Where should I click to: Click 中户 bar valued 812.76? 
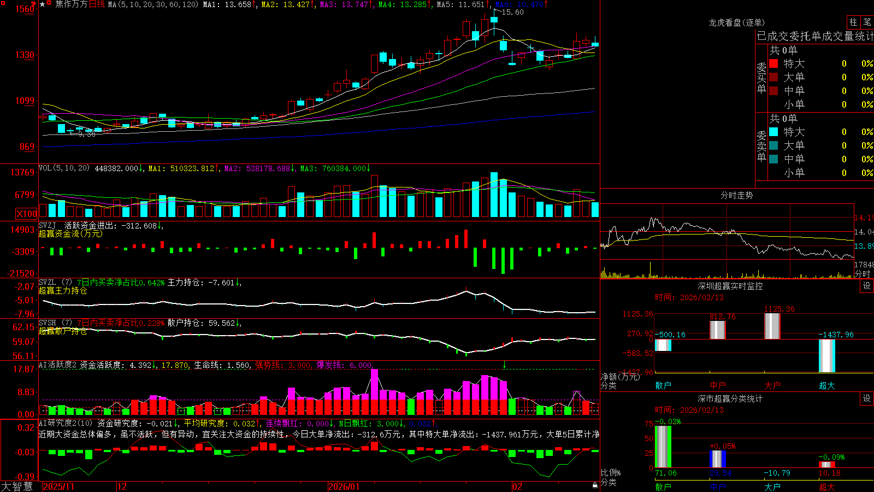pos(718,330)
